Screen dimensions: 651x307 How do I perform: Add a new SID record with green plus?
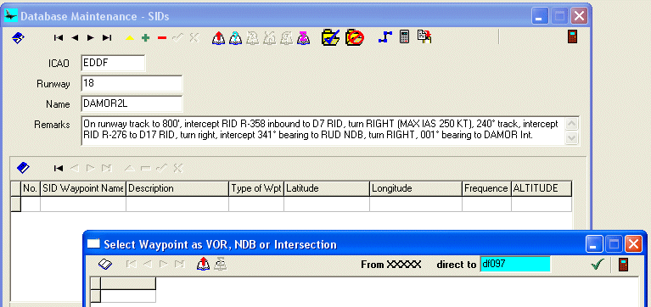click(x=145, y=38)
